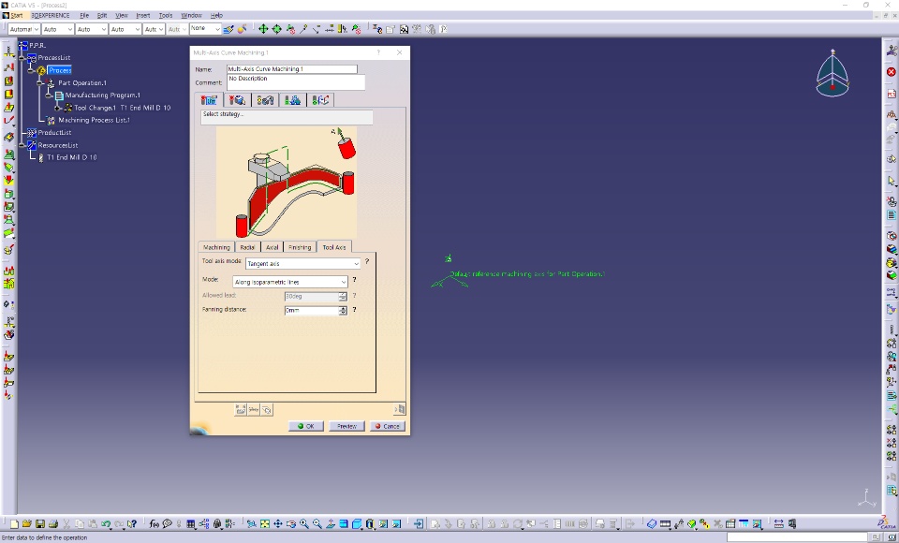This screenshot has height=543, width=899.
Task: Click the strategy illustration image in dialog
Action: click(x=287, y=183)
